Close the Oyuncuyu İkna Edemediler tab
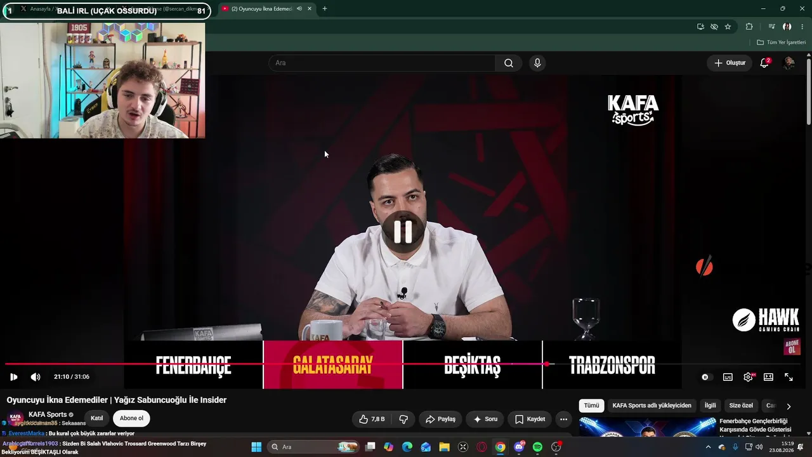Screen dimensions: 812x457 click(310, 9)
